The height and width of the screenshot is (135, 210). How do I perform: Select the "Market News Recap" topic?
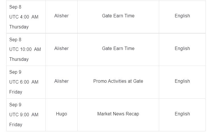(118, 114)
